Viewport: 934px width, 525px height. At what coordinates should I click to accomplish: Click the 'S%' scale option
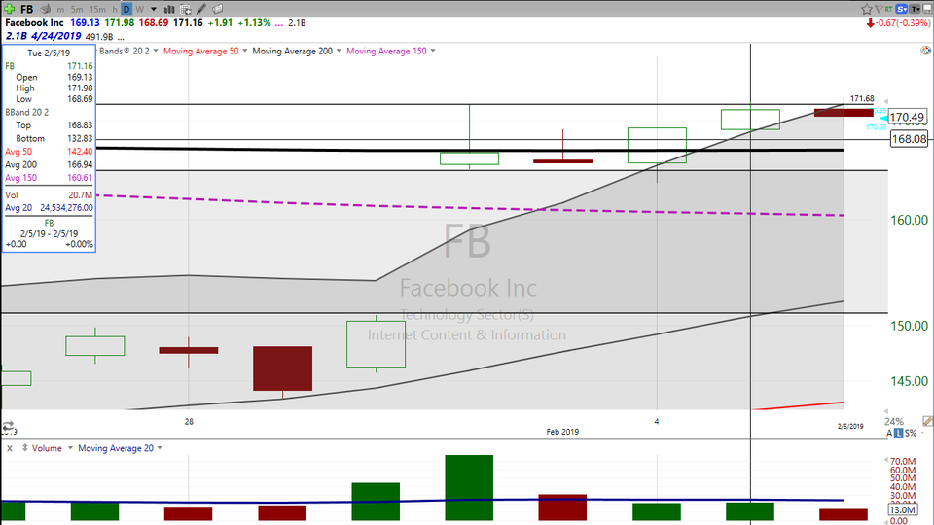(911, 434)
